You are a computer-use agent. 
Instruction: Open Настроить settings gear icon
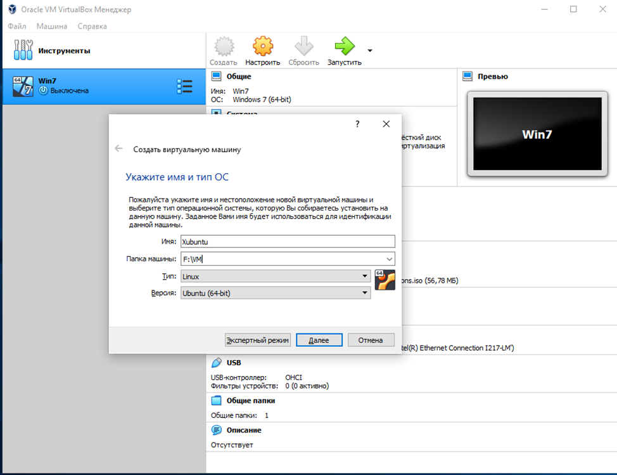(x=263, y=46)
